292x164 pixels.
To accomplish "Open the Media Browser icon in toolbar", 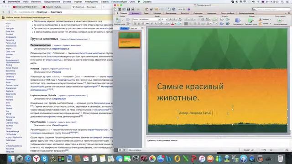I will click(x=173, y=9).
